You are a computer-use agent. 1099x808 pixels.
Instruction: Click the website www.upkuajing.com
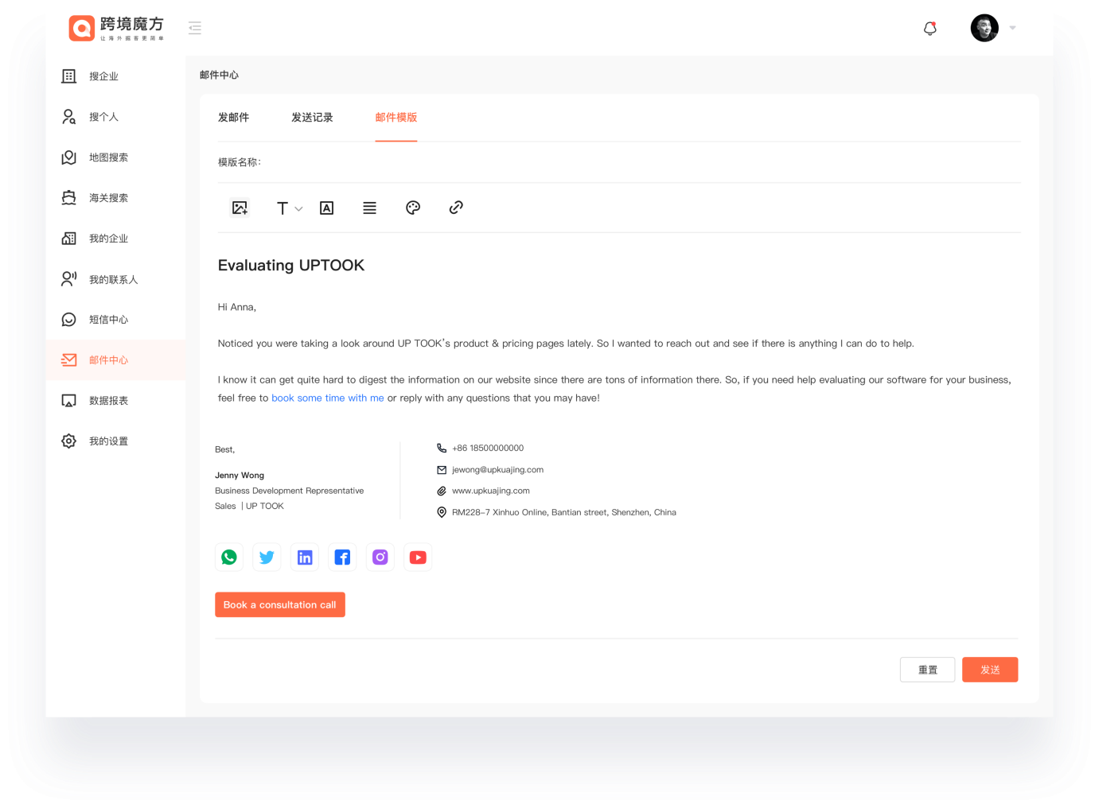pyautogui.click(x=491, y=491)
